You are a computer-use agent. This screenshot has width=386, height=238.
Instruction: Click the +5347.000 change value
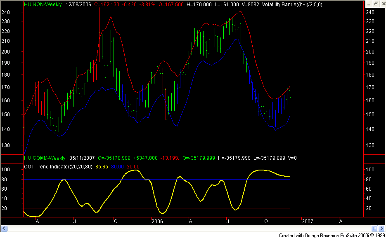pyautogui.click(x=145, y=158)
